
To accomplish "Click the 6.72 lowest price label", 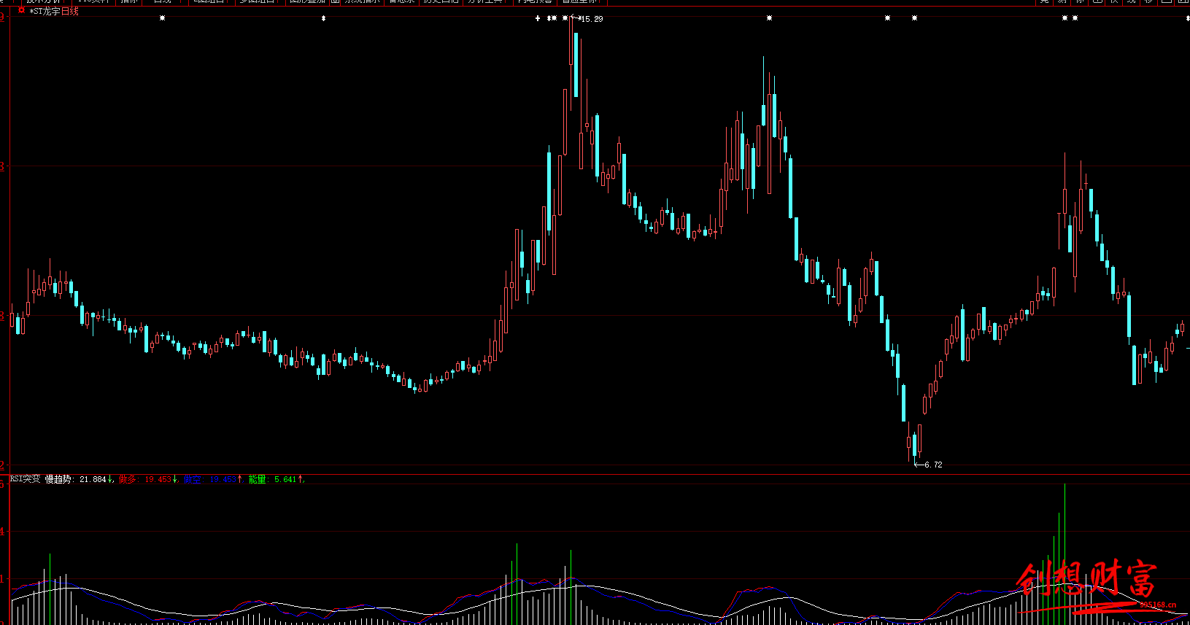I will [x=933, y=465].
